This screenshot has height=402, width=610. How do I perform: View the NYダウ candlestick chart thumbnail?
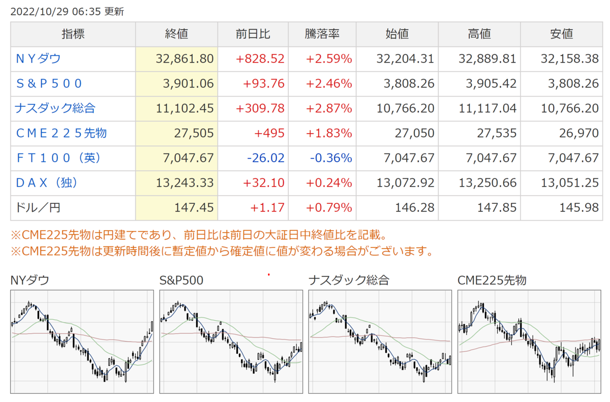[x=82, y=341]
